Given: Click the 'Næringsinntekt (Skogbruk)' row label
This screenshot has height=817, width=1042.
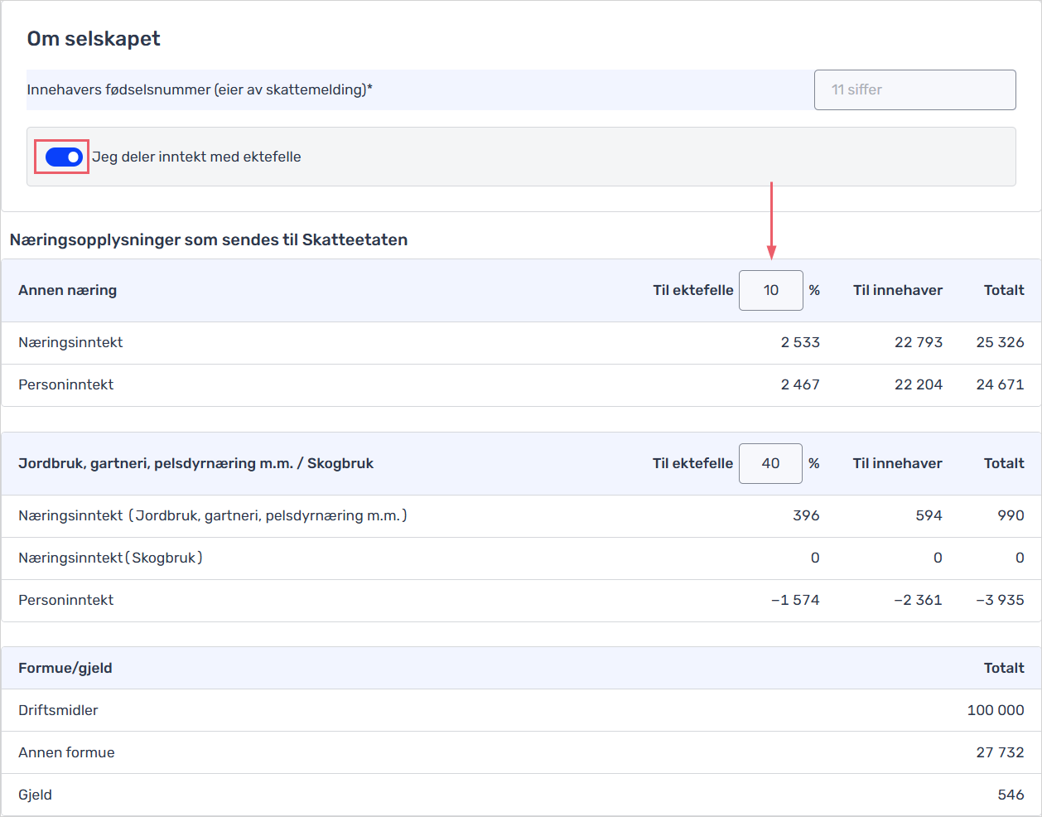Looking at the screenshot, I should pyautogui.click(x=110, y=558).
